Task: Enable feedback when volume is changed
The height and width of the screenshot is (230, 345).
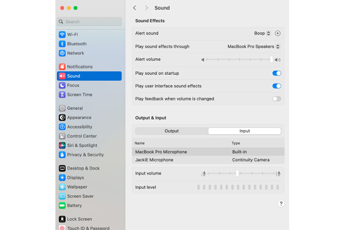Action: click(277, 99)
